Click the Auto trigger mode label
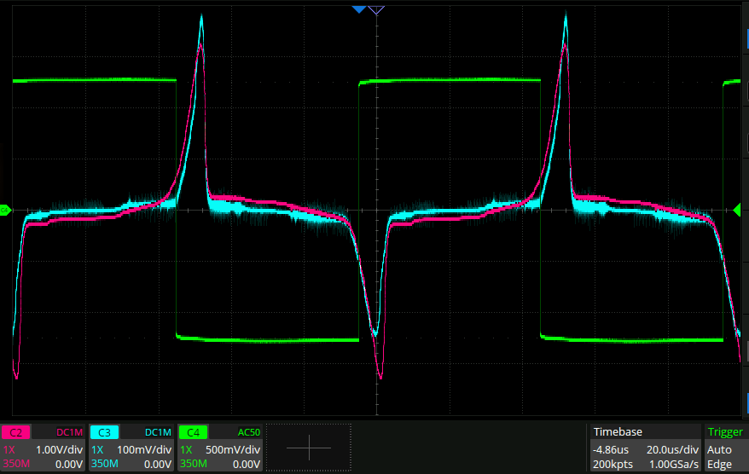 [x=719, y=449]
